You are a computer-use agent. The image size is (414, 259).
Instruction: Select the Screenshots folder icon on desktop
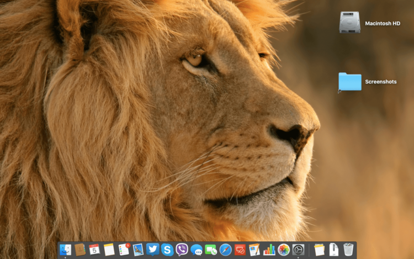click(350, 82)
